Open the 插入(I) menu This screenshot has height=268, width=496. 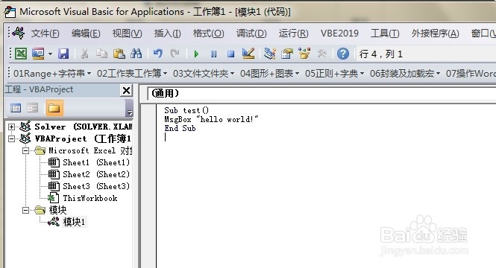point(167,33)
